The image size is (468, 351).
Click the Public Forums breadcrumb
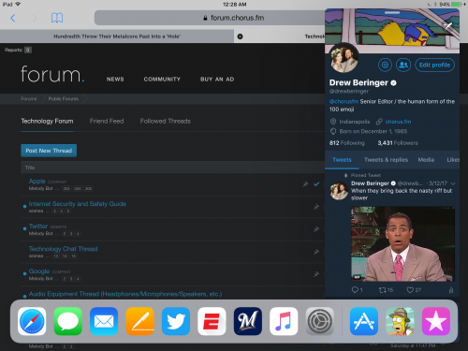(x=64, y=98)
